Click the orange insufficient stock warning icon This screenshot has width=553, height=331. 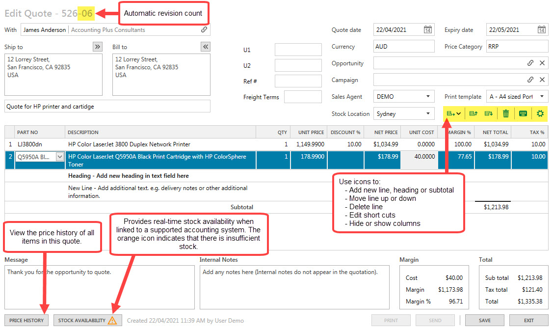pos(112,320)
